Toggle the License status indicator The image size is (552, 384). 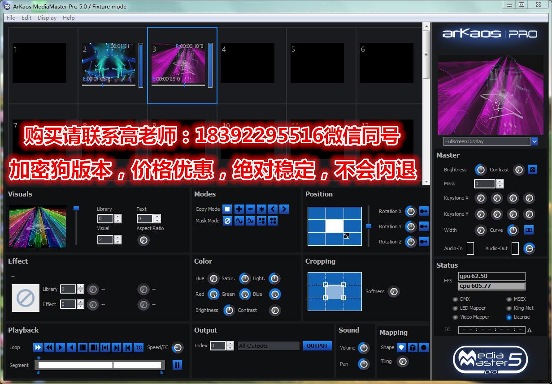coord(509,317)
